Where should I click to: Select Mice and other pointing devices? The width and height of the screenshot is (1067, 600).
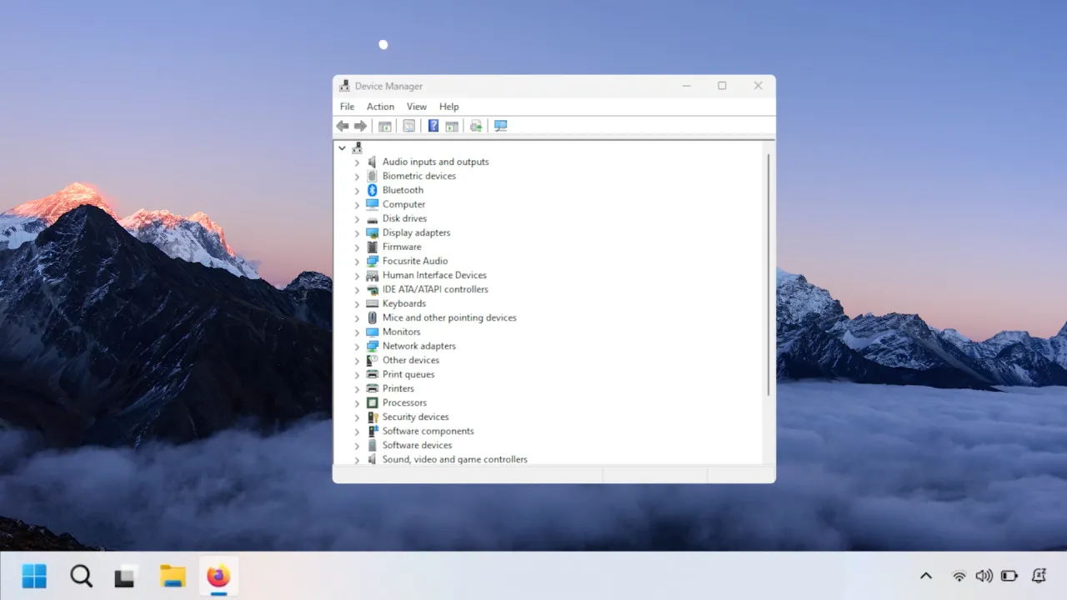click(448, 317)
